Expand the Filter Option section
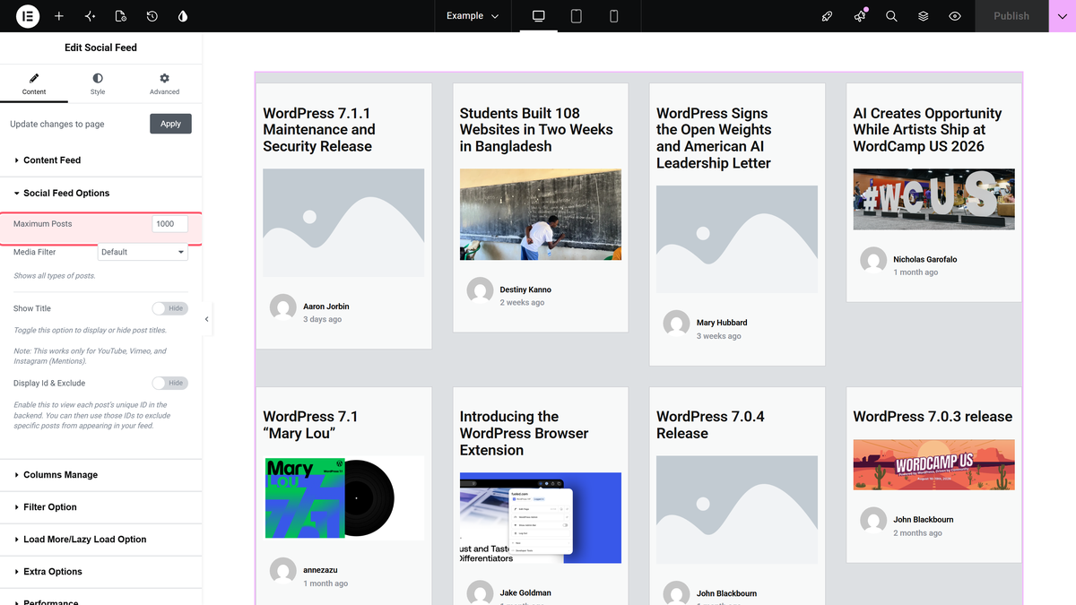The width and height of the screenshot is (1076, 605). tap(101, 507)
